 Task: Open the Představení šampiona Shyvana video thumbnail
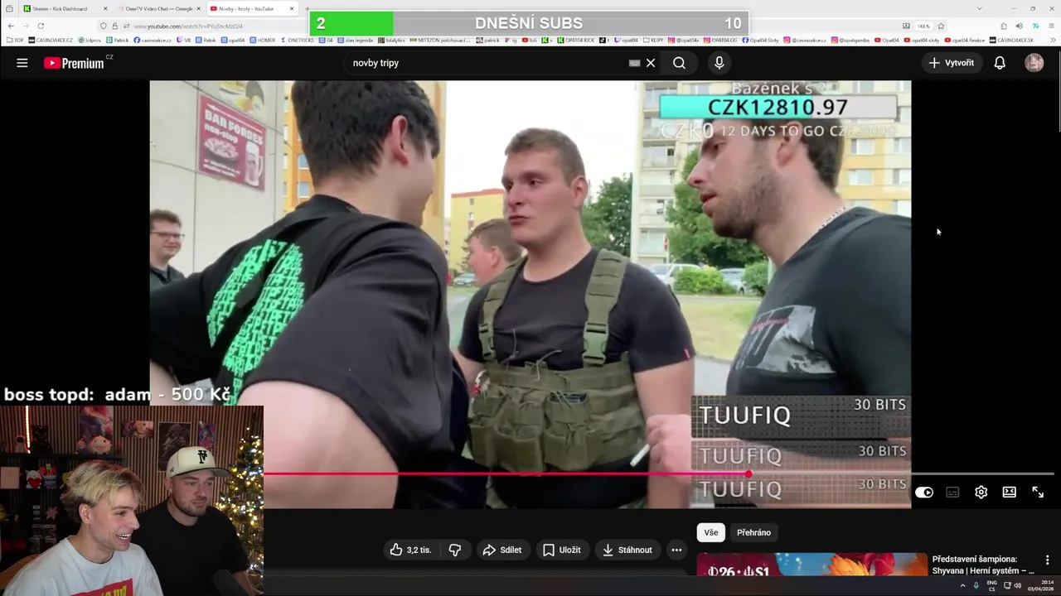(811, 565)
